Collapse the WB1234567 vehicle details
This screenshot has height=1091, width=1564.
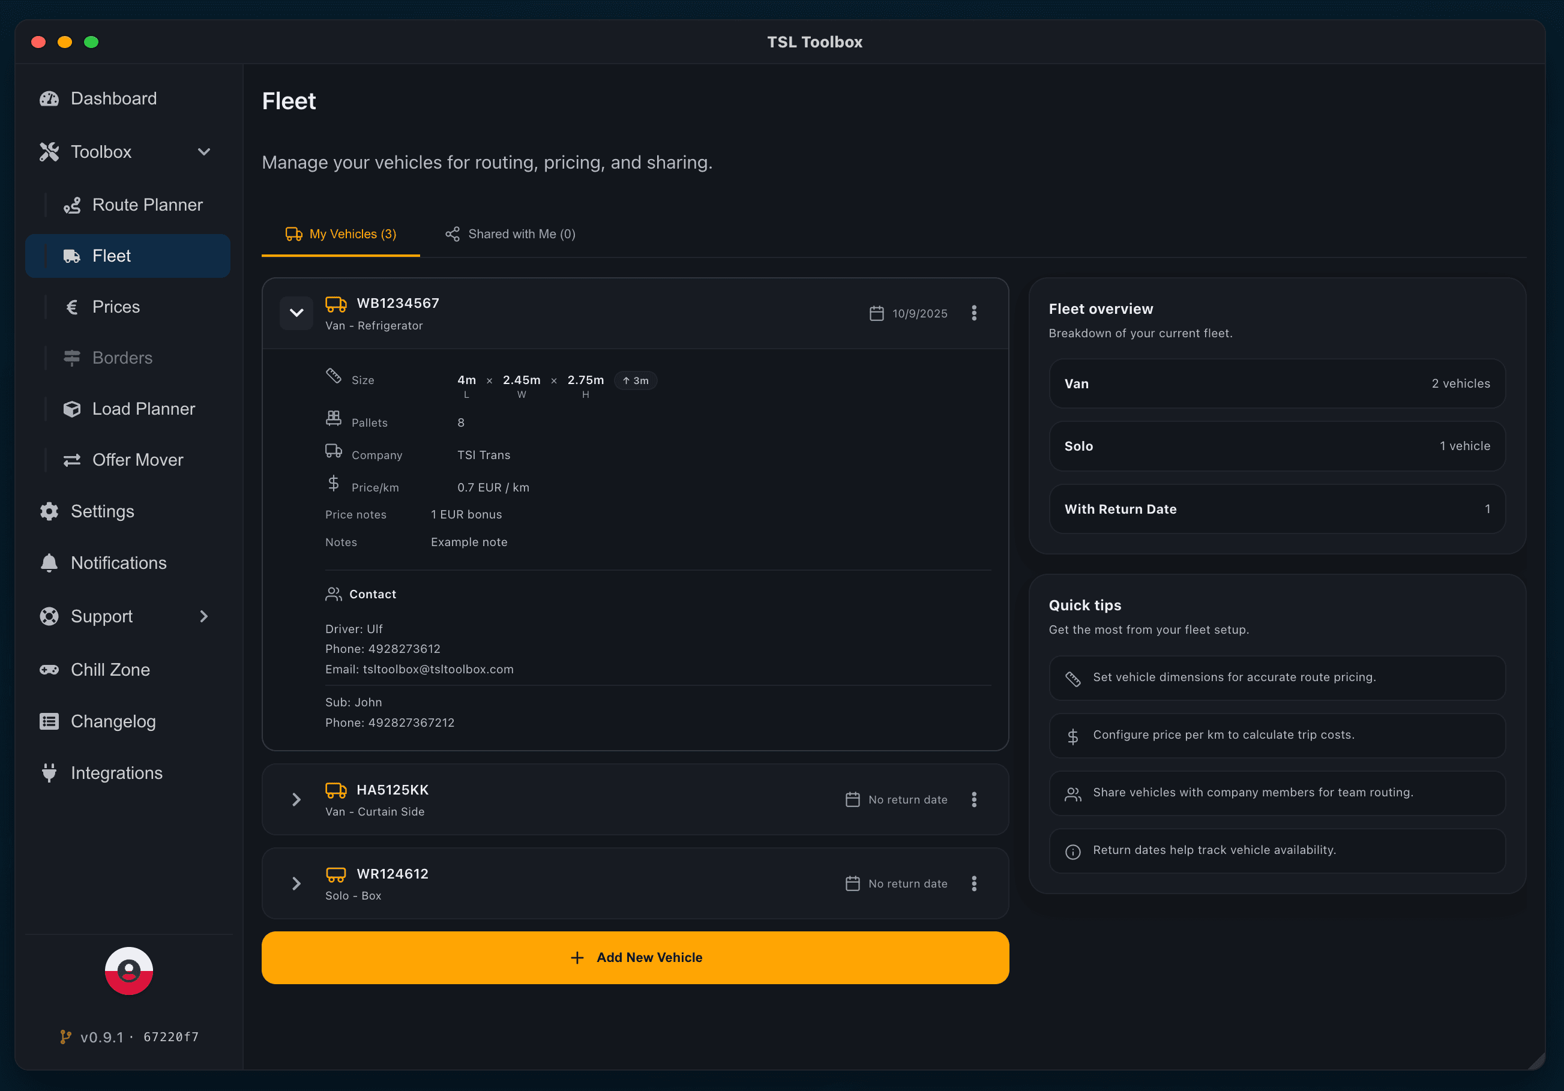click(296, 313)
